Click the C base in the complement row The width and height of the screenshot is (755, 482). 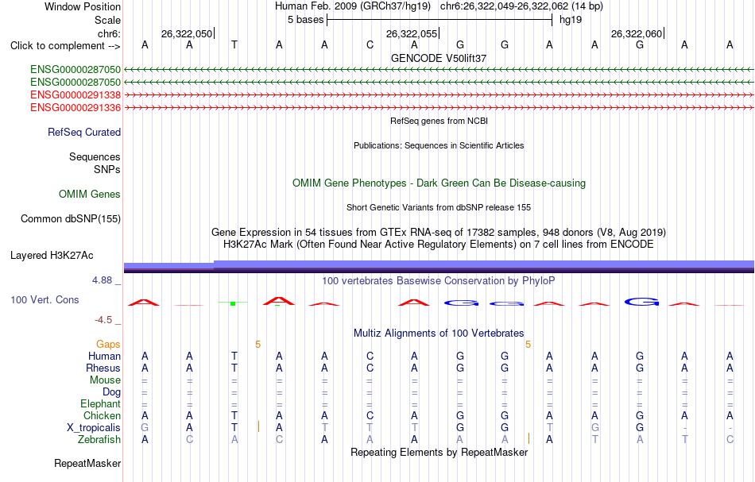point(370,45)
